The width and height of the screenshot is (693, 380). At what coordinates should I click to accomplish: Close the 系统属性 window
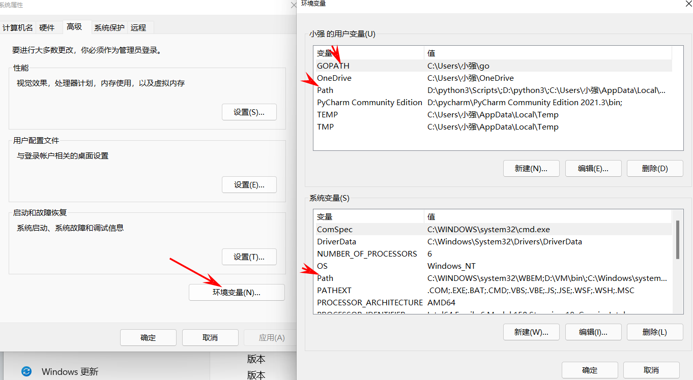(x=293, y=5)
